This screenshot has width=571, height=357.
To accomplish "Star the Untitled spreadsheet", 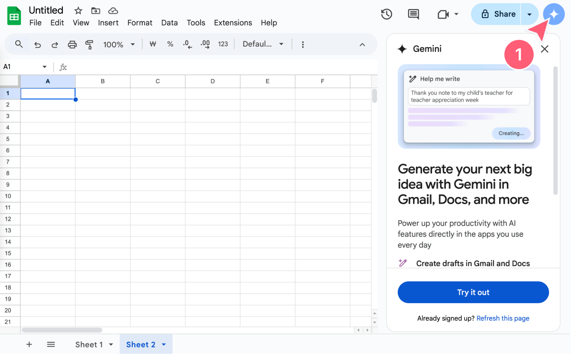I will [x=79, y=10].
